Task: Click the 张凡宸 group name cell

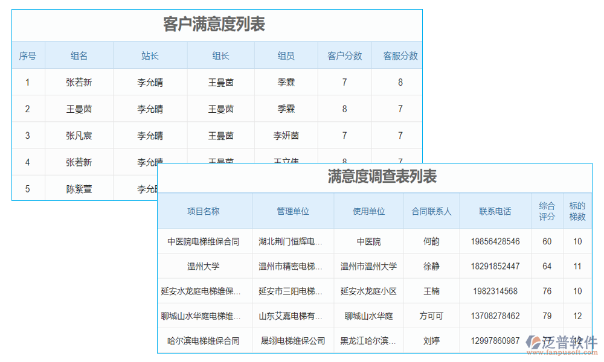Action: tap(79, 136)
